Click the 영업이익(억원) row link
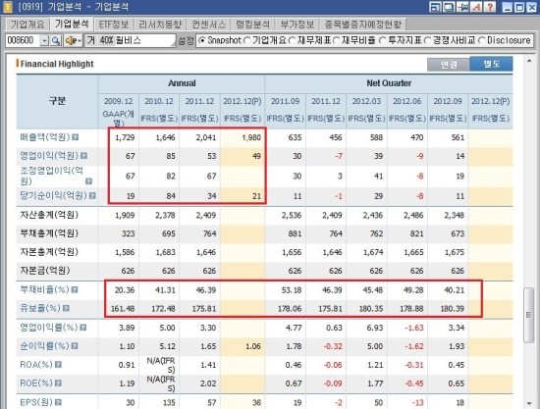This screenshot has height=409, width=540. (49, 156)
